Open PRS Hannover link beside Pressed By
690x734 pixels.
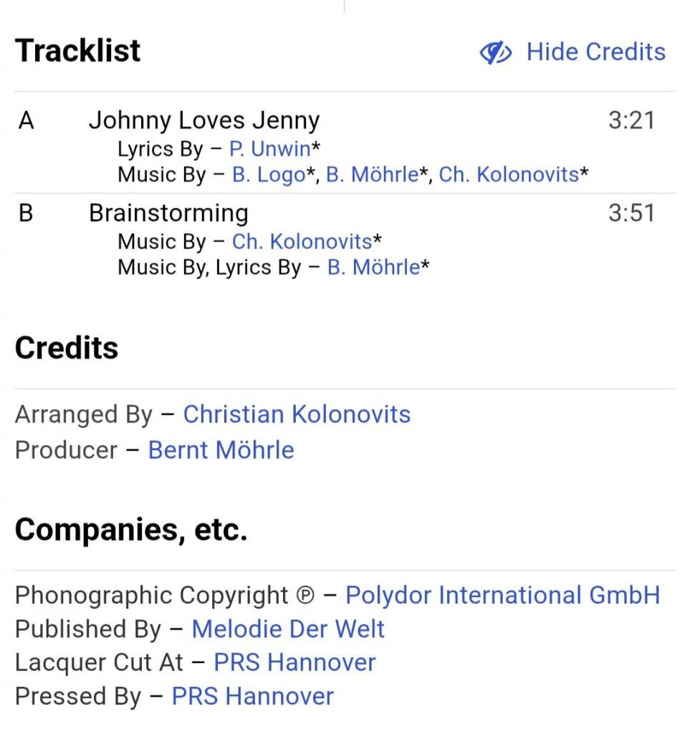(252, 696)
